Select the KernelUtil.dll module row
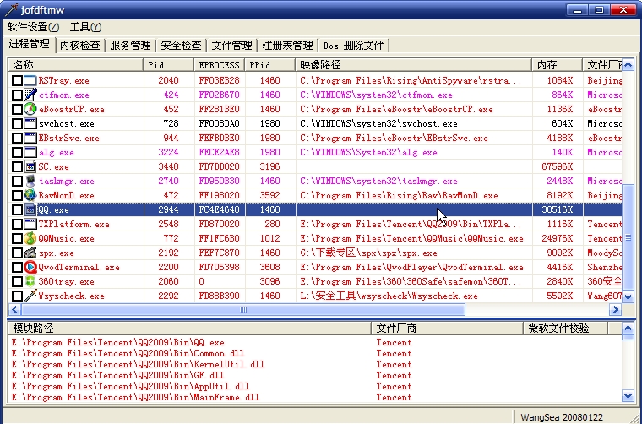This screenshot has height=424, width=642. pos(315,365)
